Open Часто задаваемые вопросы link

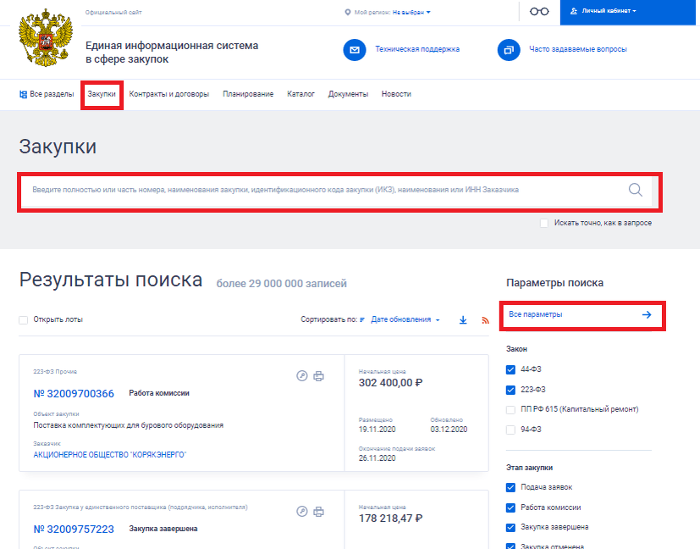pyautogui.click(x=578, y=49)
